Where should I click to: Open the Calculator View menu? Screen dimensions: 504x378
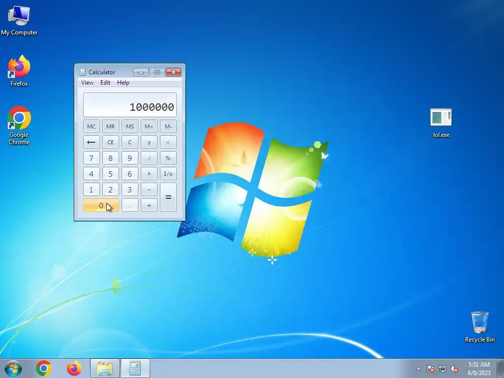click(87, 83)
